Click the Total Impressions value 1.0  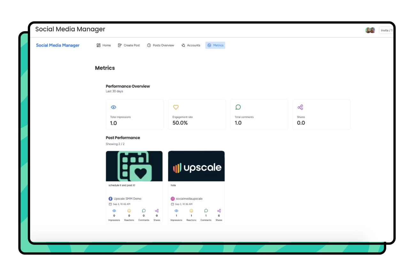[113, 123]
